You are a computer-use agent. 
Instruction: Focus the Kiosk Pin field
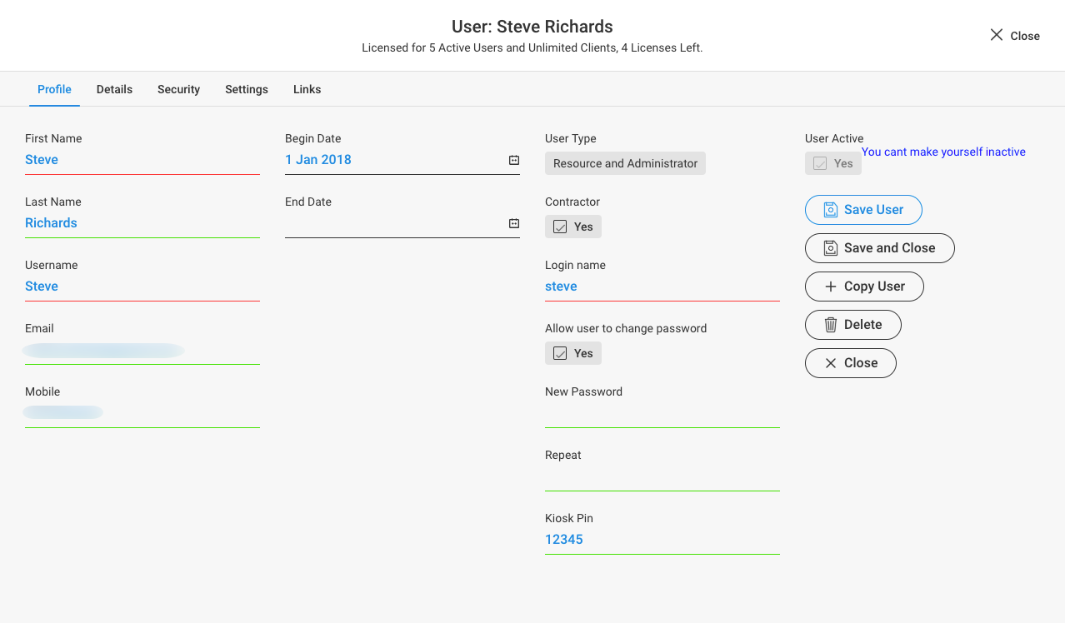[662, 540]
